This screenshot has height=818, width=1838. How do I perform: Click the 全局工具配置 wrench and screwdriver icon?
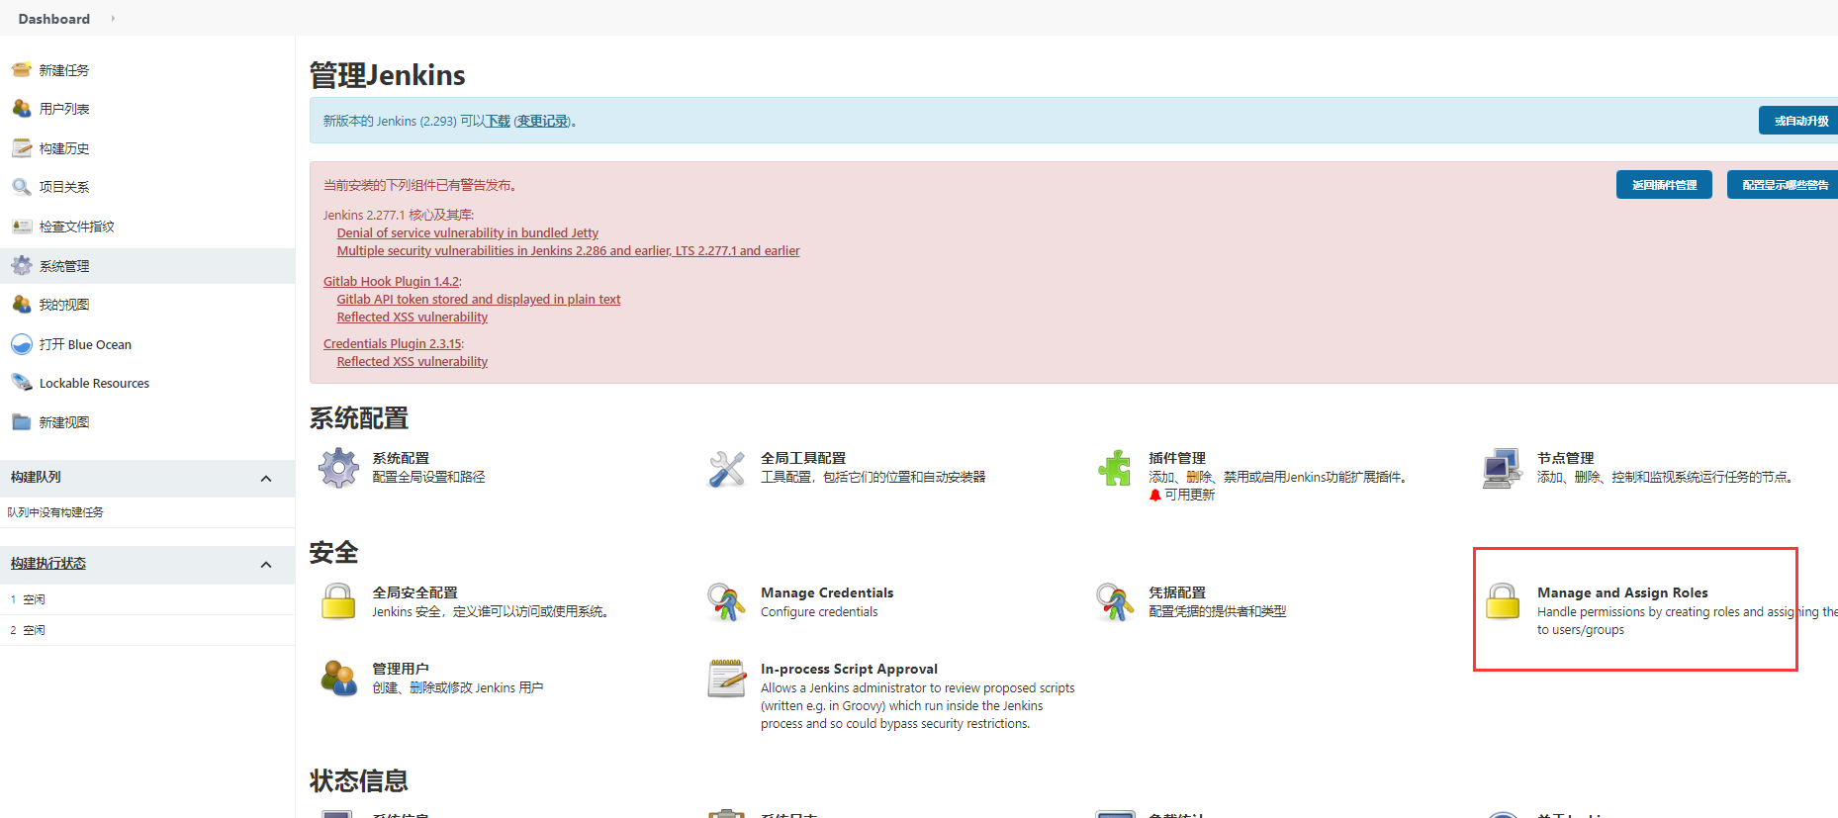[727, 468]
